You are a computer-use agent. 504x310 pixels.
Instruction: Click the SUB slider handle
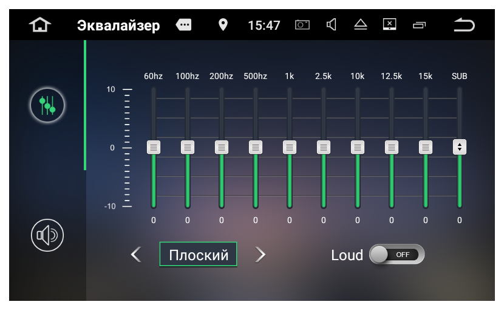point(460,147)
